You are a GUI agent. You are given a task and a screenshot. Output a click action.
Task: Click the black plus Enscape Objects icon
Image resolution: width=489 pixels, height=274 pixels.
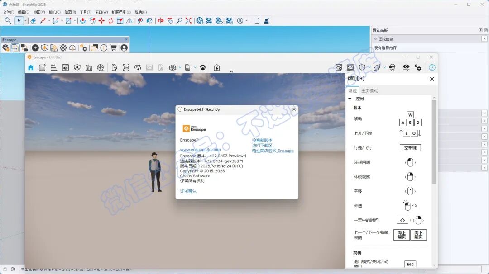click(35, 47)
